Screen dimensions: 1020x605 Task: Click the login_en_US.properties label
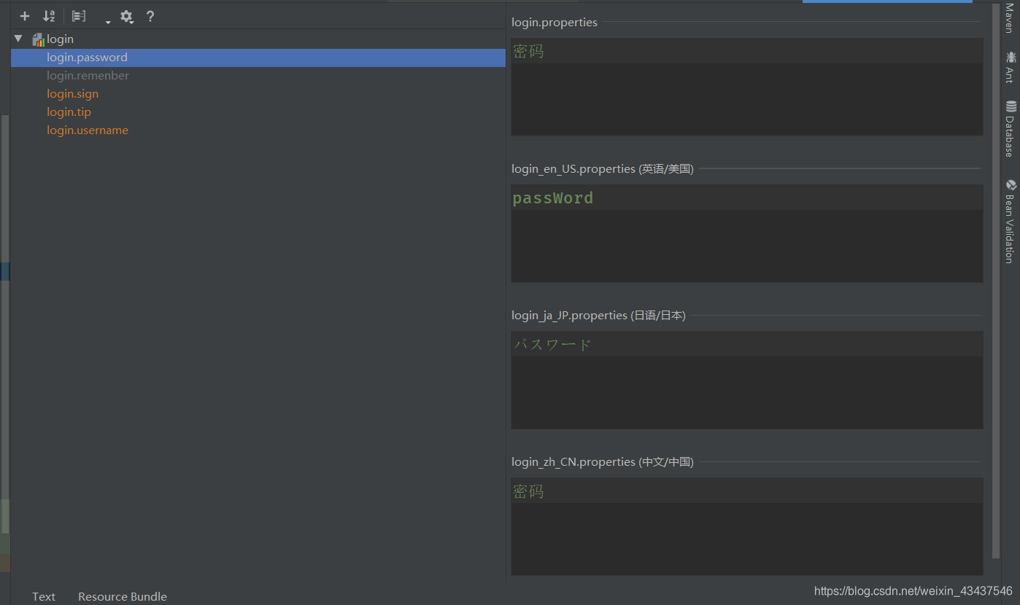pos(603,169)
